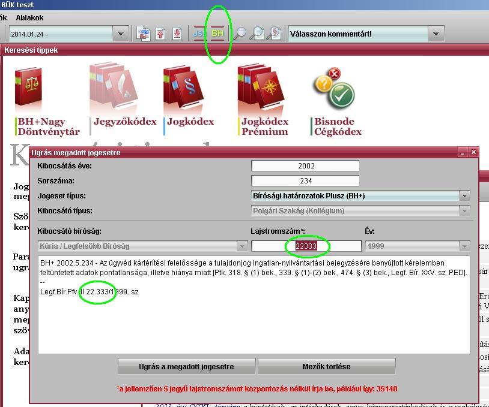The width and height of the screenshot is (489, 407).
Task: Expand the Válasszon kommentárt dropdown
Action: (x=436, y=34)
